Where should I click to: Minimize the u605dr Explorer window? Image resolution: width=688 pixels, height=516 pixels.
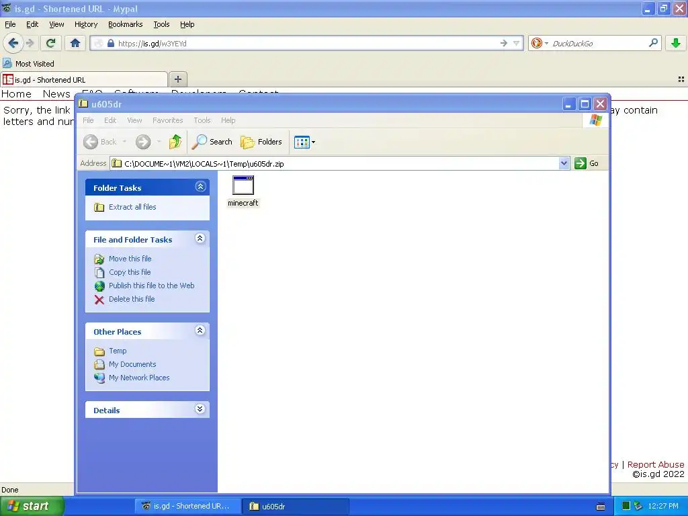point(568,104)
